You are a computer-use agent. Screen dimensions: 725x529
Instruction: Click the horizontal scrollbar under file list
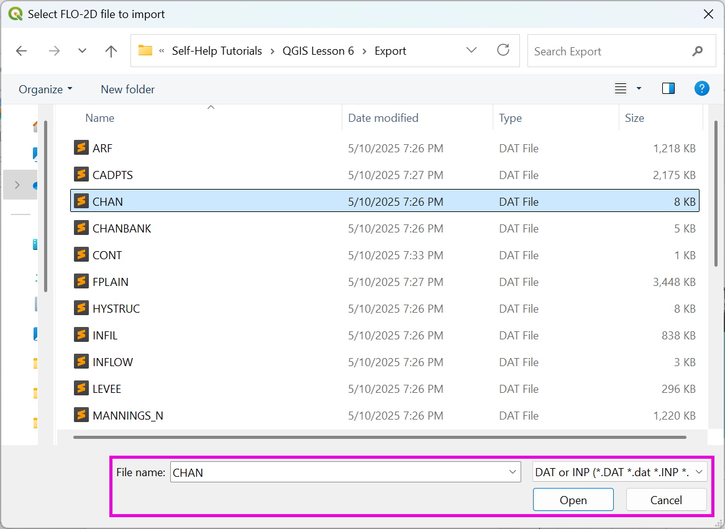[379, 437]
